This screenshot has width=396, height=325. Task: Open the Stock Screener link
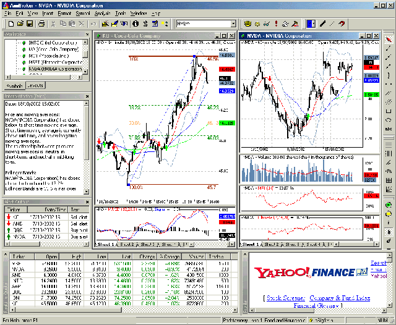(x=286, y=298)
